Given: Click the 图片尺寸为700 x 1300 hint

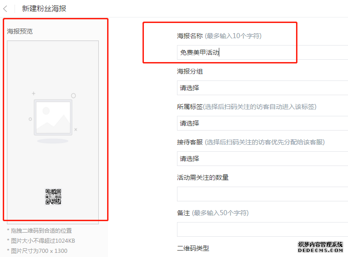Looking at the screenshot, I should (x=37, y=251).
